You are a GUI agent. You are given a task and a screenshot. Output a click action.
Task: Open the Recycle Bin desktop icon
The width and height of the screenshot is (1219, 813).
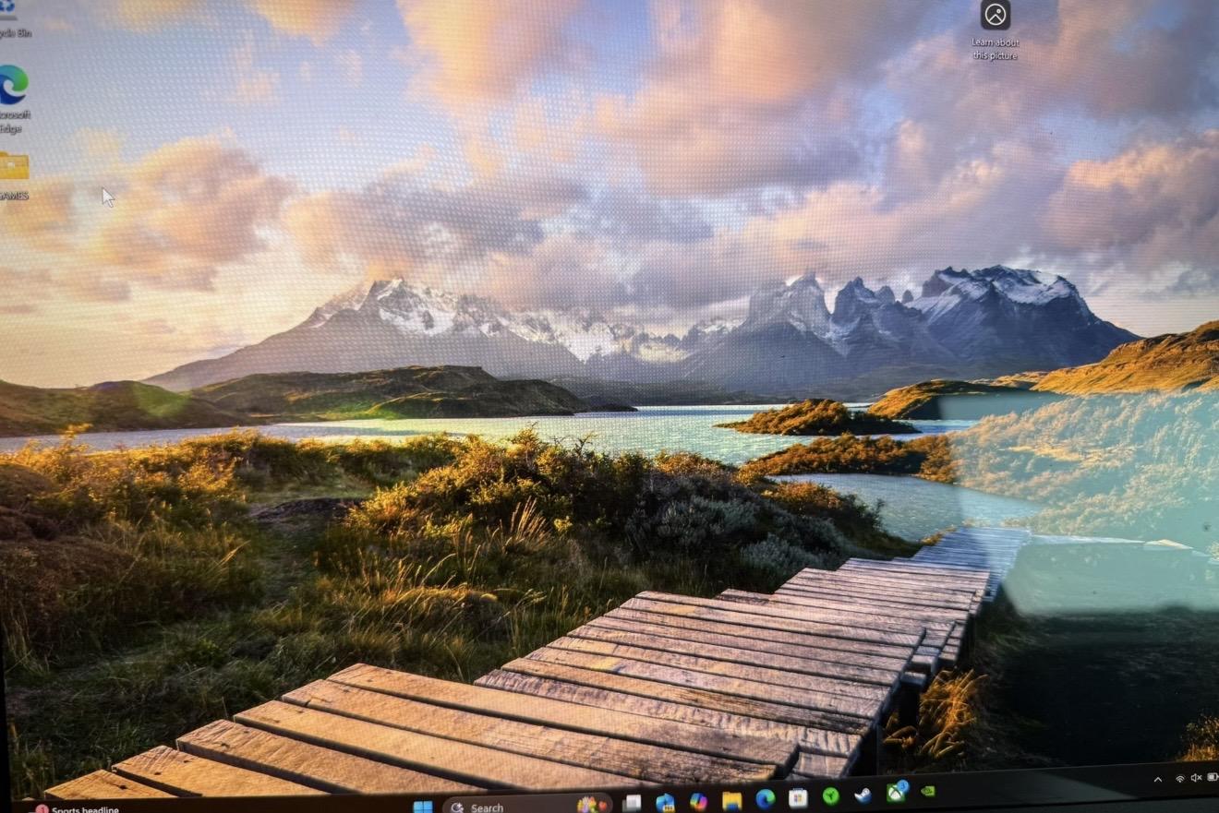13,18
